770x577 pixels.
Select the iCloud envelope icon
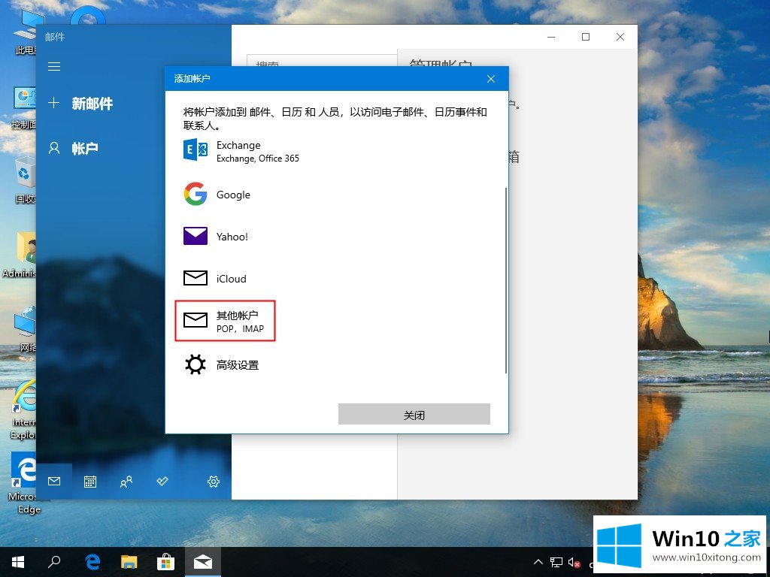[x=196, y=278]
